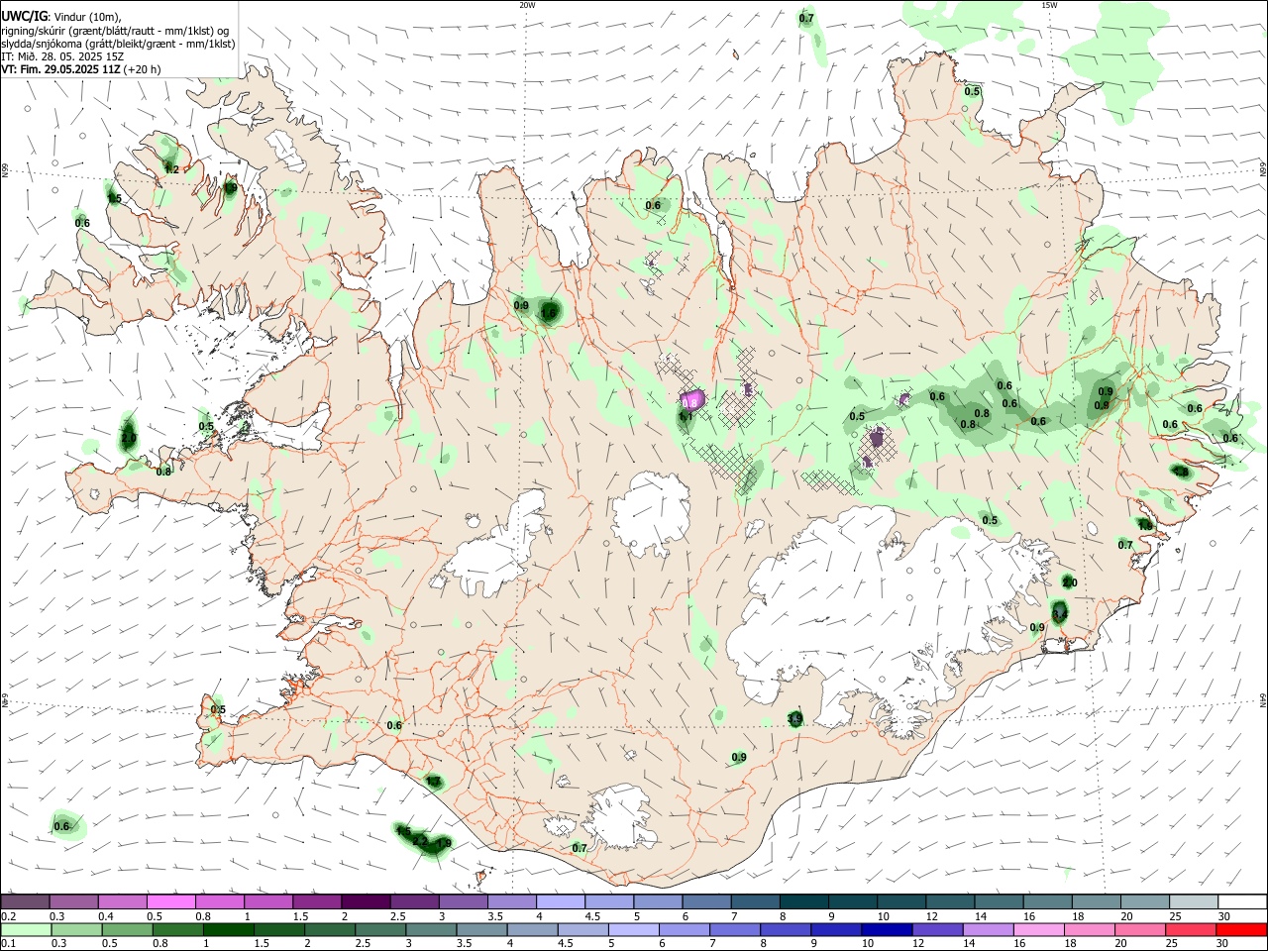Pick the dusky purple 0.2 swatch in upper legend
The width and height of the screenshot is (1268, 951).
click(x=25, y=902)
